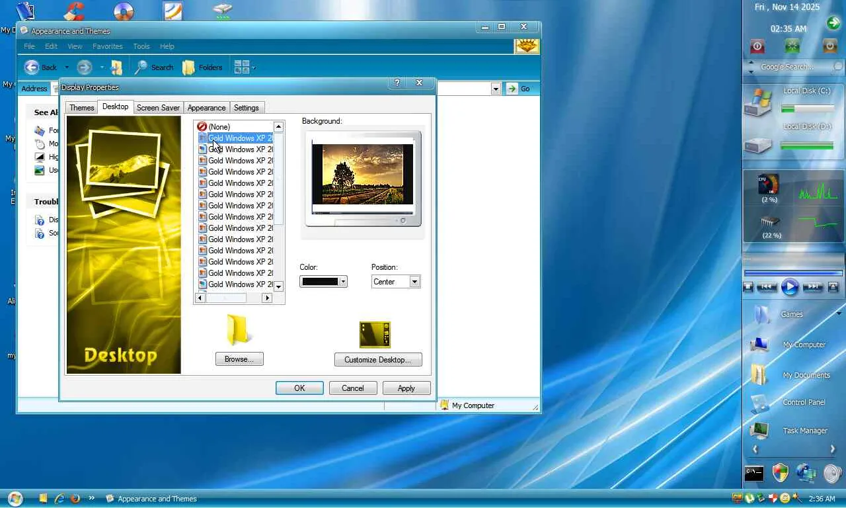Open Search in the Explorer toolbar

pos(154,67)
